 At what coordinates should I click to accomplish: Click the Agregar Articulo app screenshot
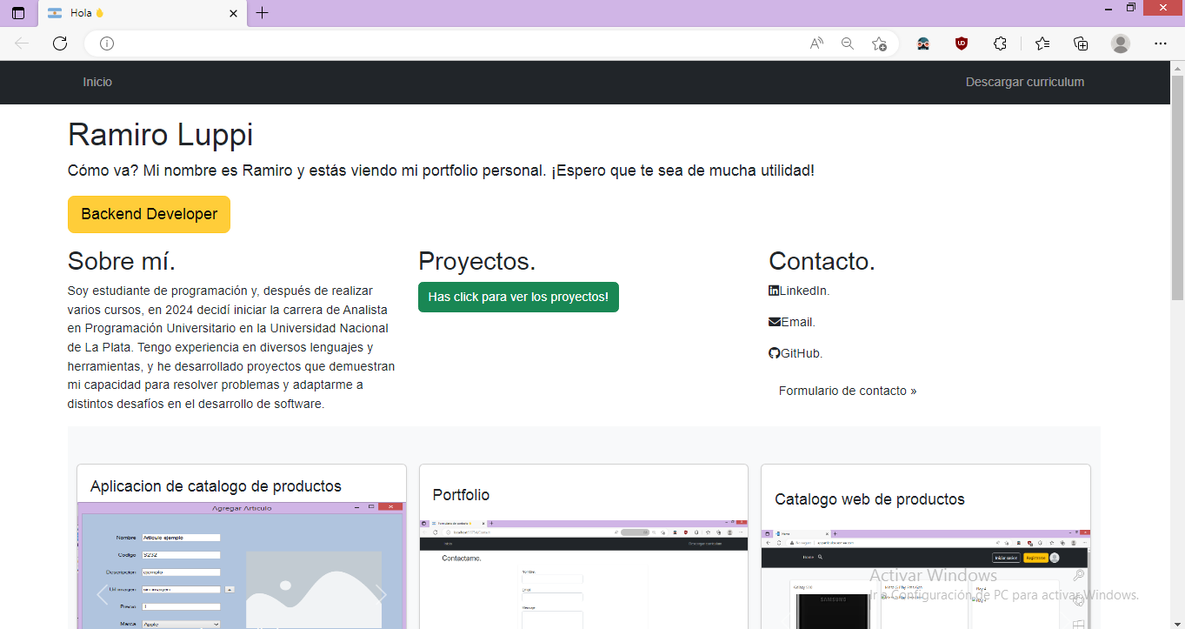coord(241,565)
